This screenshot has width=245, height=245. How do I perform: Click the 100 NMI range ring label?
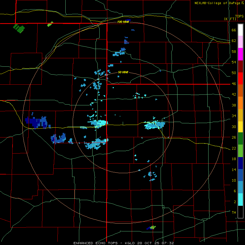point(123,22)
